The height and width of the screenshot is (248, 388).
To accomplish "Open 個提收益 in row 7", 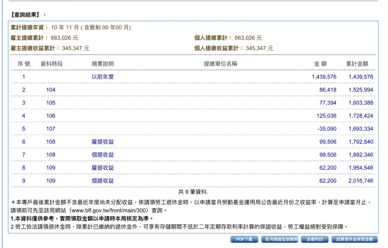I will 103,155.
